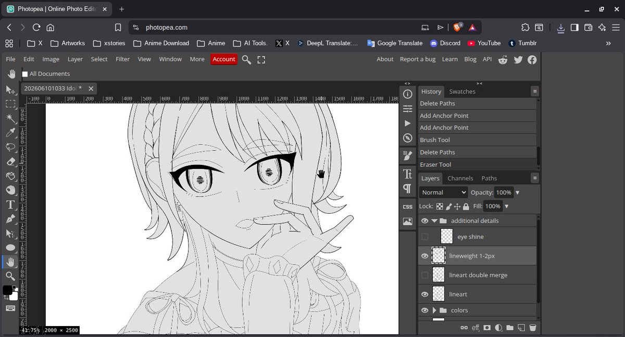Toggle fullscreen mode icon
The image size is (625, 337).
(261, 59)
